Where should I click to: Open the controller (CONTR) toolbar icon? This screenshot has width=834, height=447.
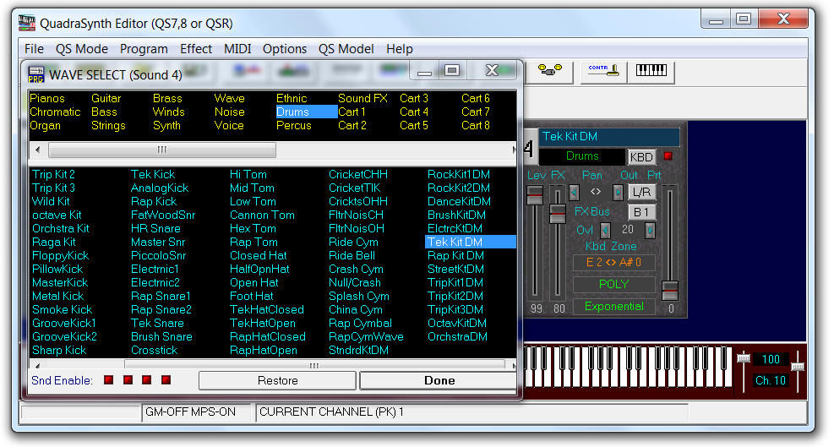(x=603, y=72)
